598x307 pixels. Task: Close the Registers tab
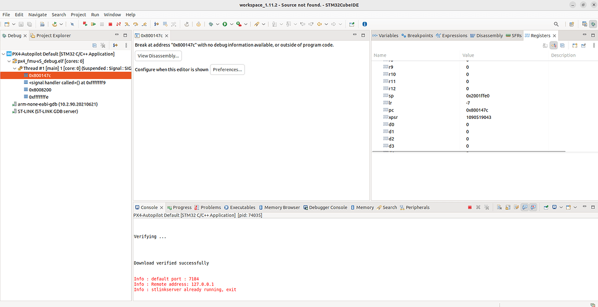[555, 36]
